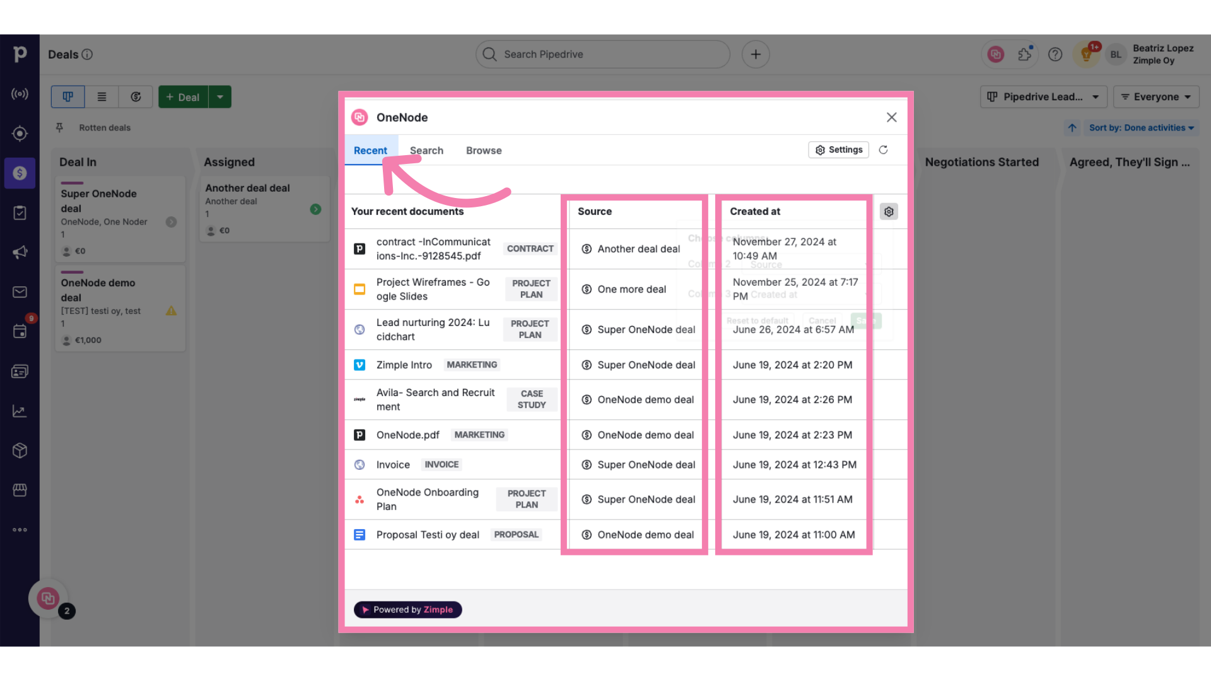Switch to pipeline kanban view
Screen dimensions: 1211x681
point(67,96)
